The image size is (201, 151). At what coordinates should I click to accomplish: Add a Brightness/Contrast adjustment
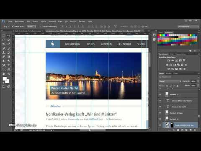(169, 60)
